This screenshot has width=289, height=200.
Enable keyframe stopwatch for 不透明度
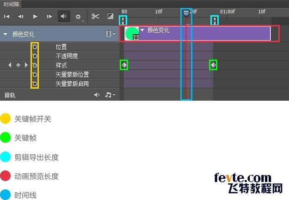(35, 56)
